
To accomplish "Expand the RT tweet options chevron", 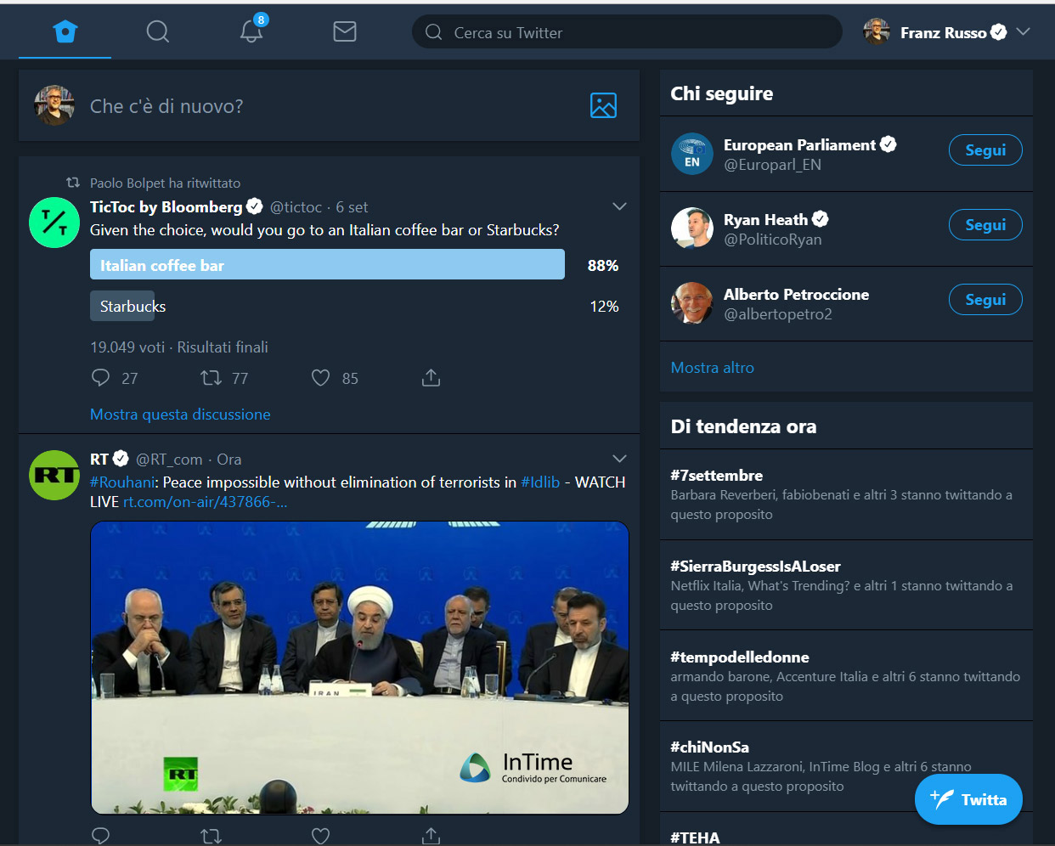I will [x=619, y=459].
